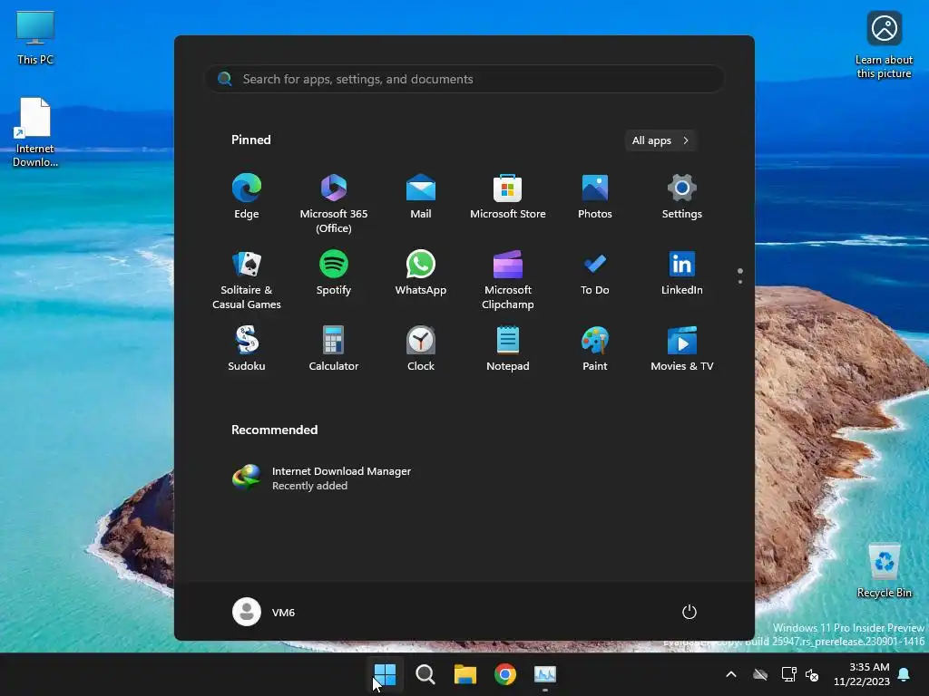Open the Mail app
The width and height of the screenshot is (929, 696).
[x=421, y=197]
